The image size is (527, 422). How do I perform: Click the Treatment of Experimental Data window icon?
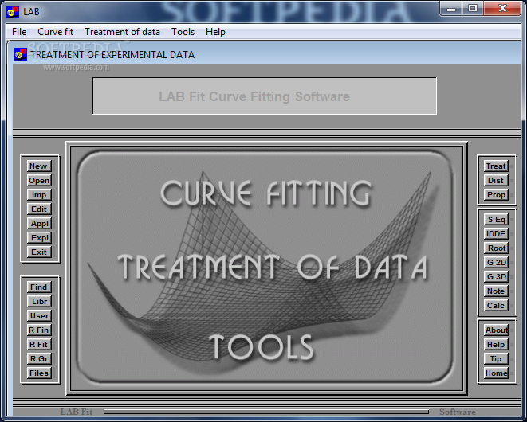click(x=20, y=54)
